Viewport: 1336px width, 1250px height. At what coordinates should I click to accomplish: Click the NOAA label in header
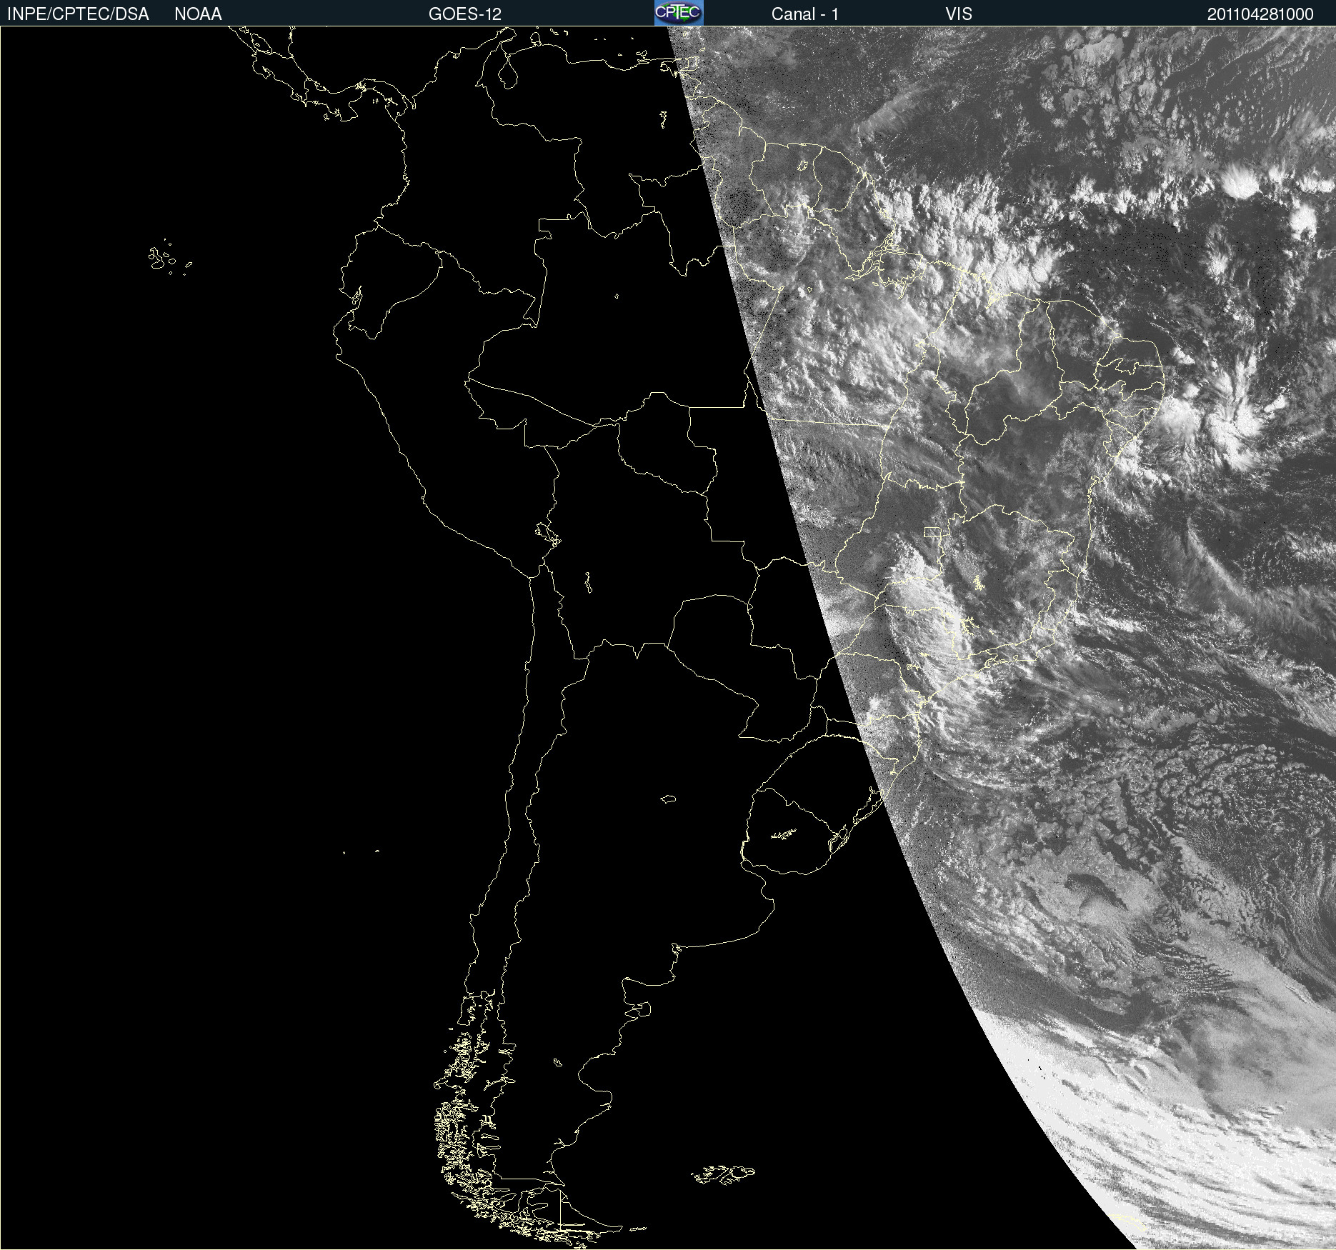(x=198, y=14)
